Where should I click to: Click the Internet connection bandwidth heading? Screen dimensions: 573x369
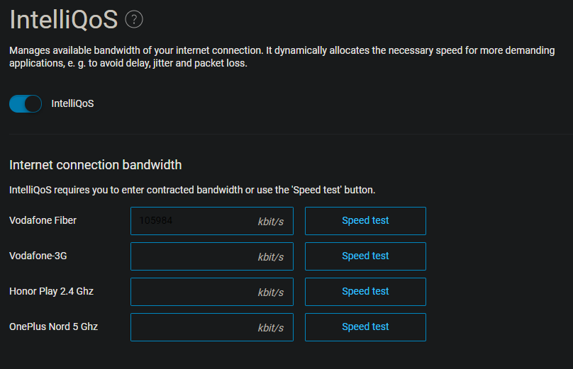pos(95,165)
